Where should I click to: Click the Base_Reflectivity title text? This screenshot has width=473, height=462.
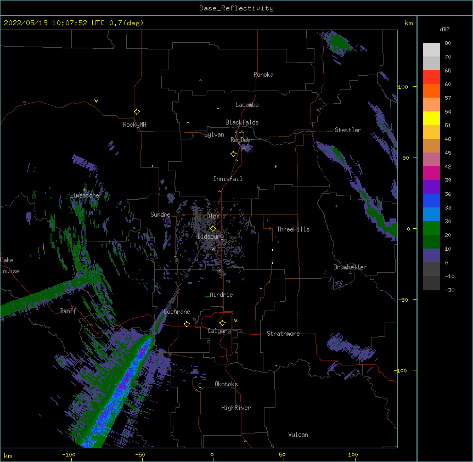click(236, 8)
